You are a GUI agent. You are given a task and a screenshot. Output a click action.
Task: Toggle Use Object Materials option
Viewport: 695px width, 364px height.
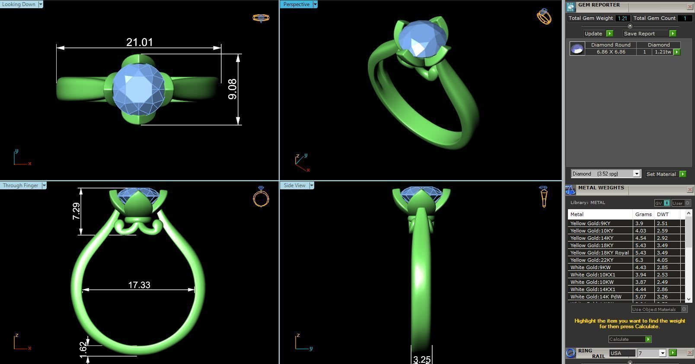[659, 309]
